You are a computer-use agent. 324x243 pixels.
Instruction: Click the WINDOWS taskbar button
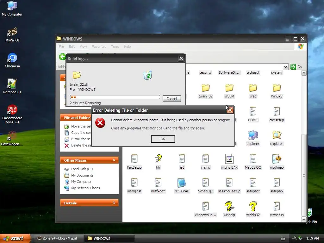pos(109,239)
